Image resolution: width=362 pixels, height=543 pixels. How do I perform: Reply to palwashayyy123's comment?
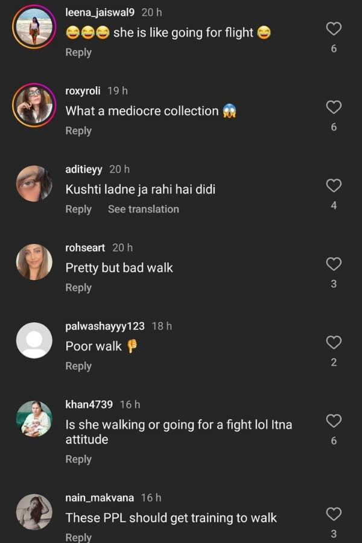click(x=78, y=366)
